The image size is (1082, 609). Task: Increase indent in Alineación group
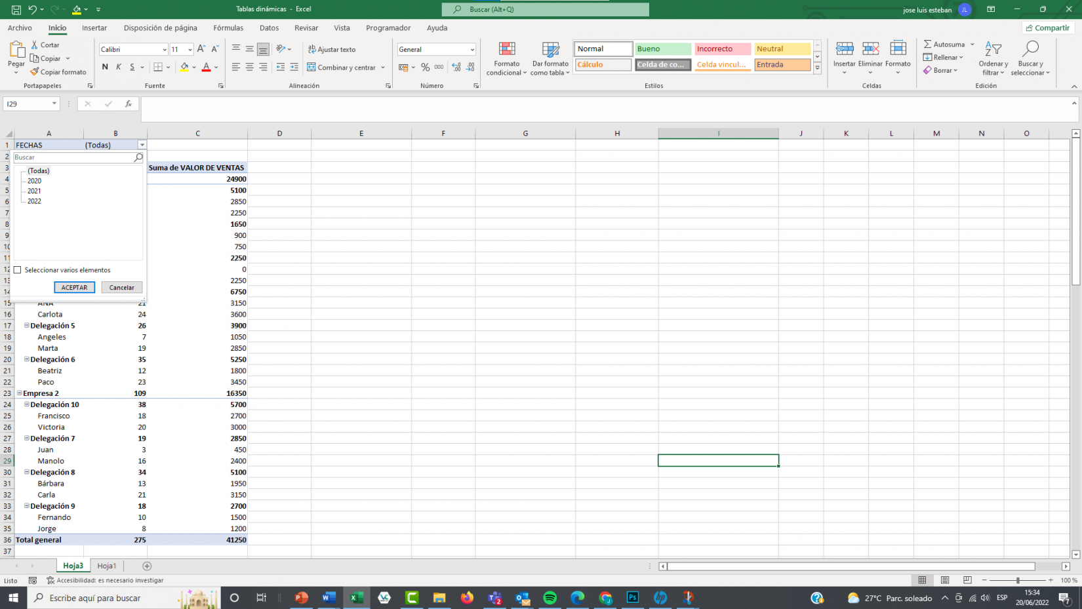click(294, 67)
